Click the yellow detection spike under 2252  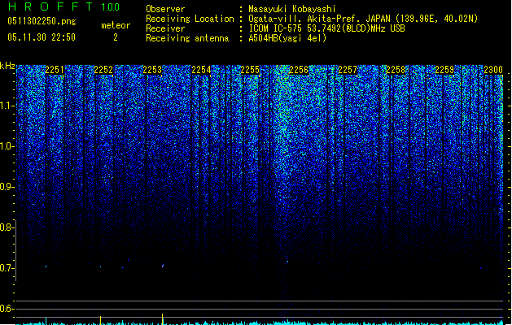point(101,320)
